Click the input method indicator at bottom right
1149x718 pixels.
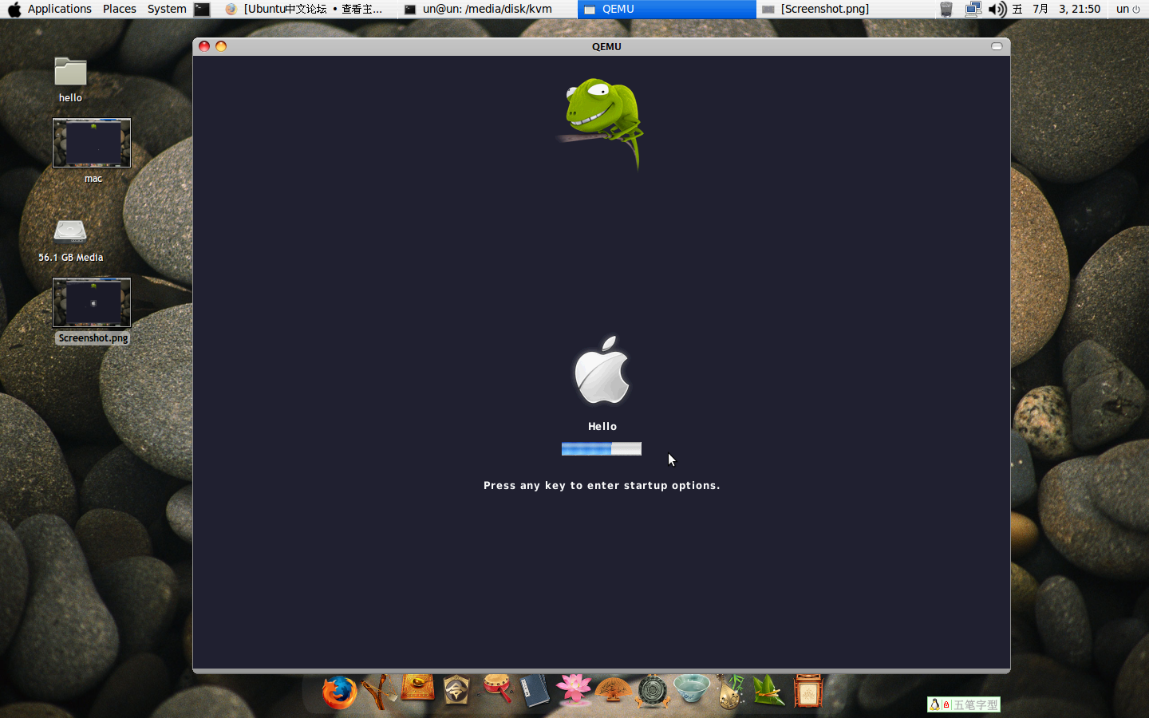[x=964, y=704]
